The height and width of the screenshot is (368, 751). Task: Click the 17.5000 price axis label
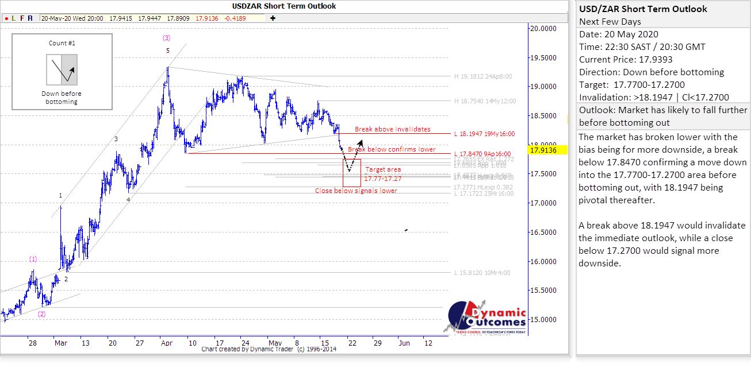click(543, 174)
